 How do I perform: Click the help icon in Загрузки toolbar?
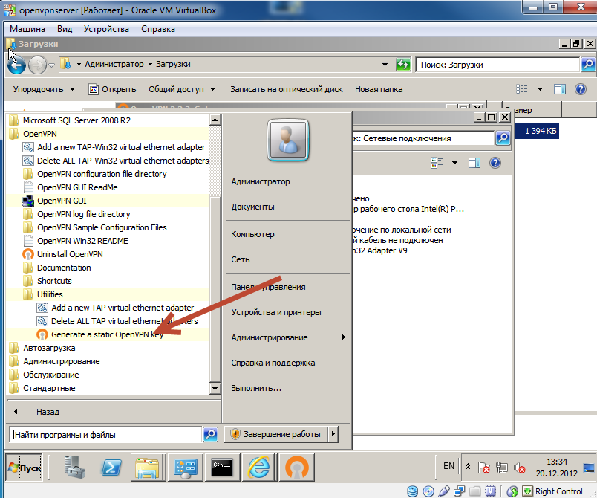[580, 89]
